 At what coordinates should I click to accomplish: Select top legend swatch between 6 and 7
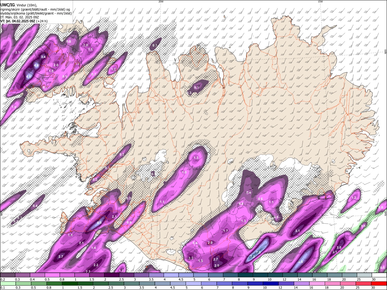click(x=216, y=275)
